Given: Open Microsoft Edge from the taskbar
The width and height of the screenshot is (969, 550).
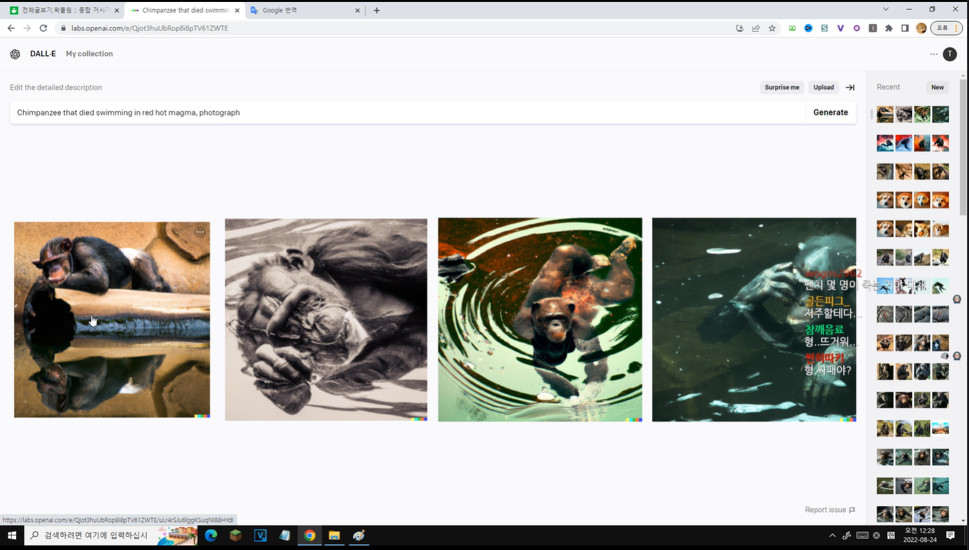Looking at the screenshot, I should click(x=211, y=536).
